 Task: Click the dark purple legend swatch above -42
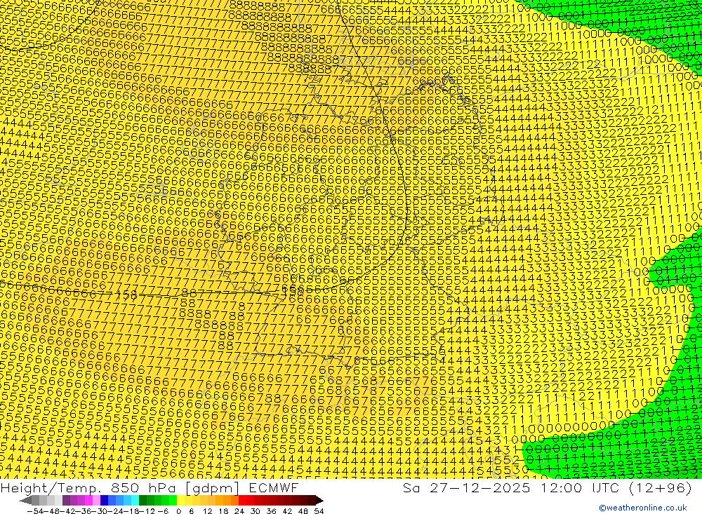[x=66, y=500]
